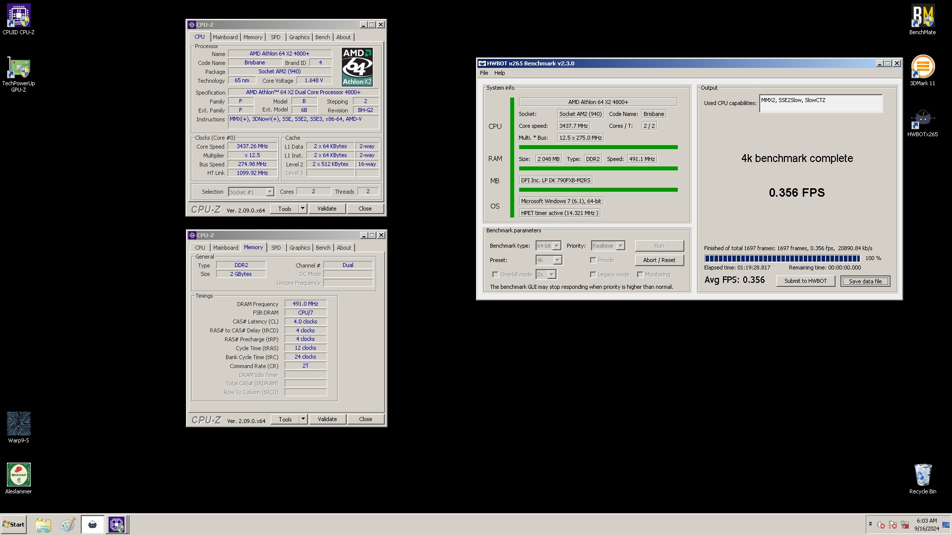The image size is (952, 535).
Task: Open the Recycle Bin
Action: [x=922, y=479]
